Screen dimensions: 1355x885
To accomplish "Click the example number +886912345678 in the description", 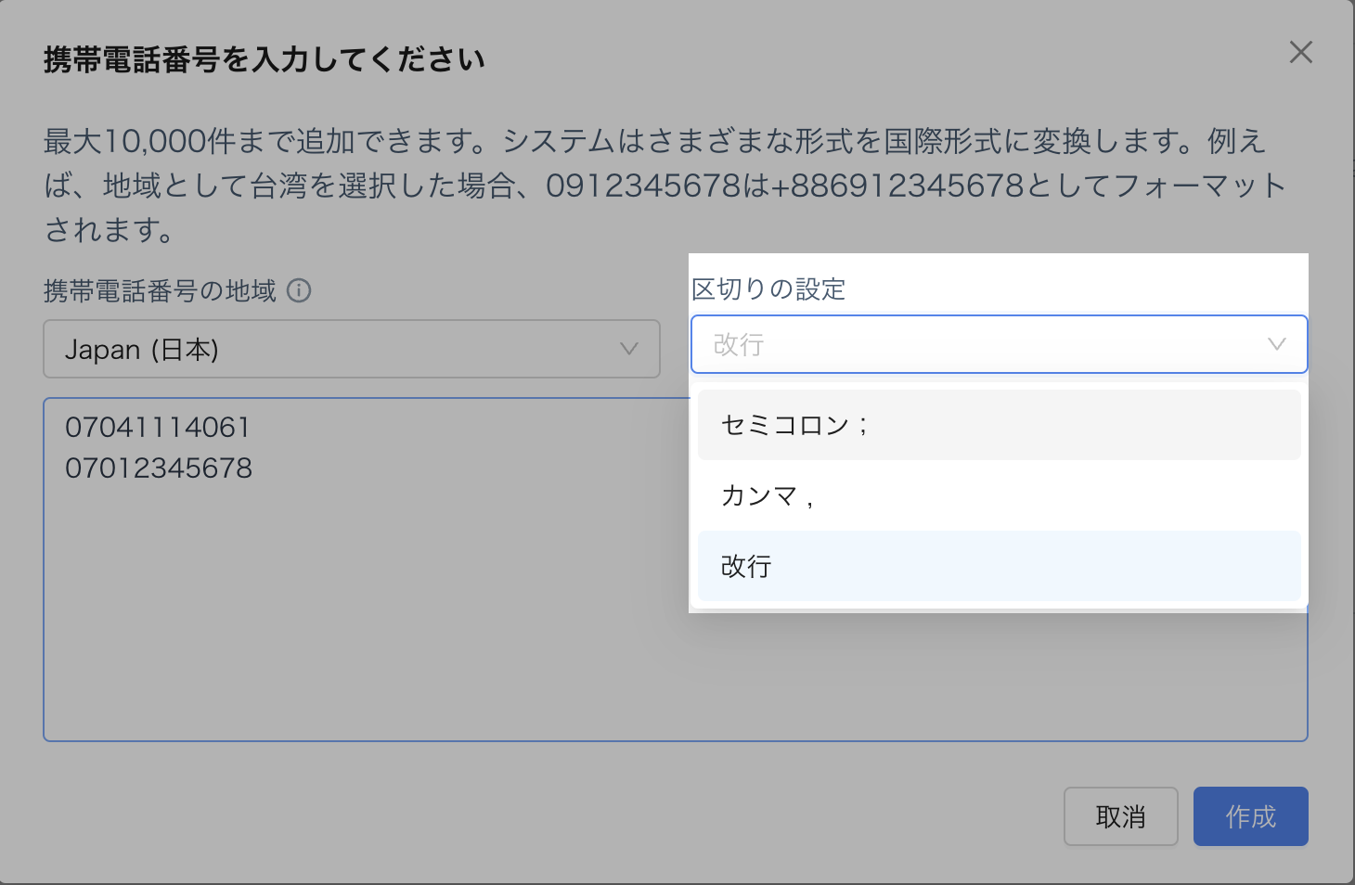I will [897, 186].
